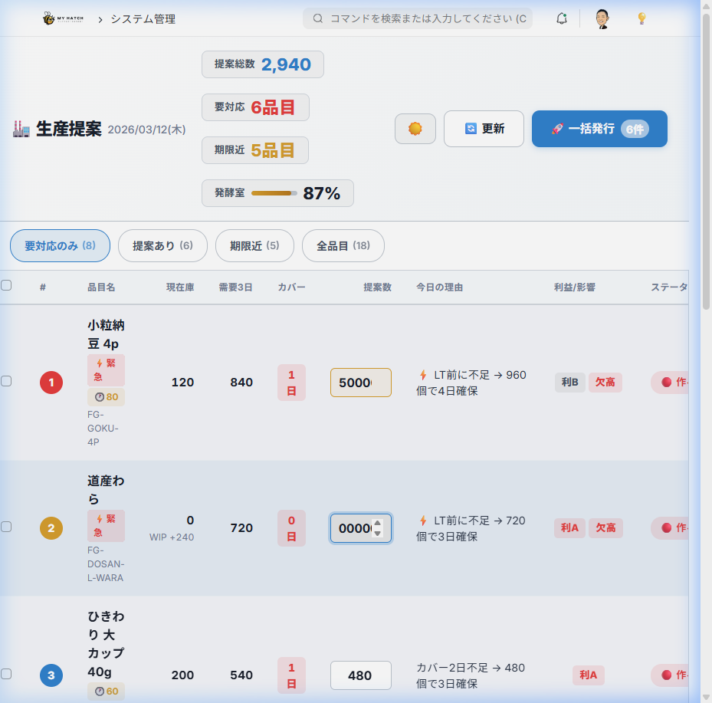
Task: Open the notifications bell
Action: click(x=562, y=18)
